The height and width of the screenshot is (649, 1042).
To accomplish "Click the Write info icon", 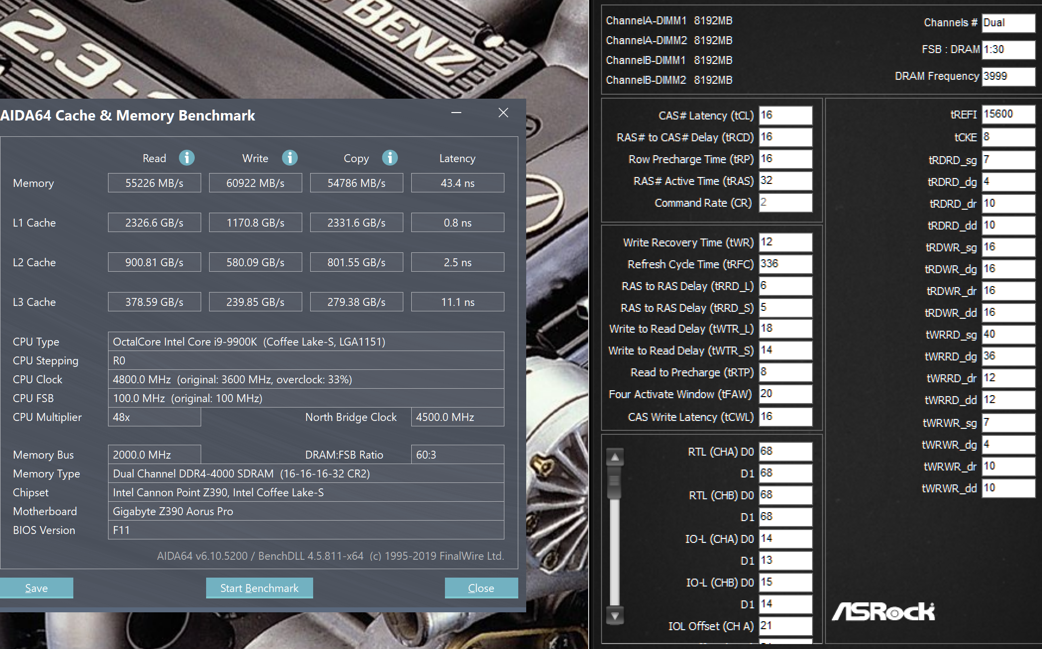I will tap(290, 158).
